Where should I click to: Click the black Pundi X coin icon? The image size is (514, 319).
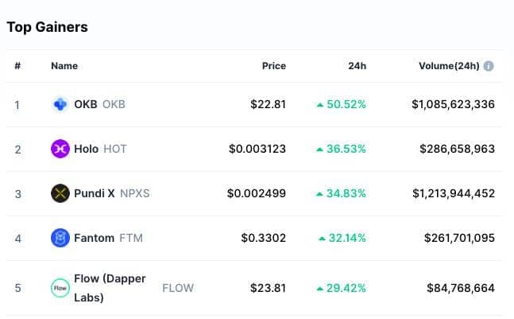60,193
